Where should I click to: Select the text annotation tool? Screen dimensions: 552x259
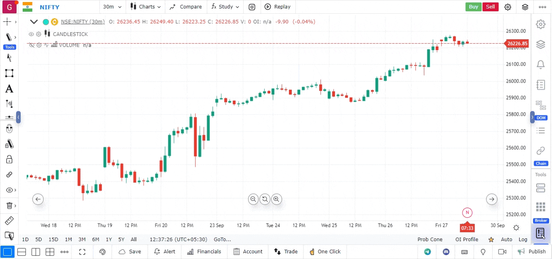(x=9, y=89)
